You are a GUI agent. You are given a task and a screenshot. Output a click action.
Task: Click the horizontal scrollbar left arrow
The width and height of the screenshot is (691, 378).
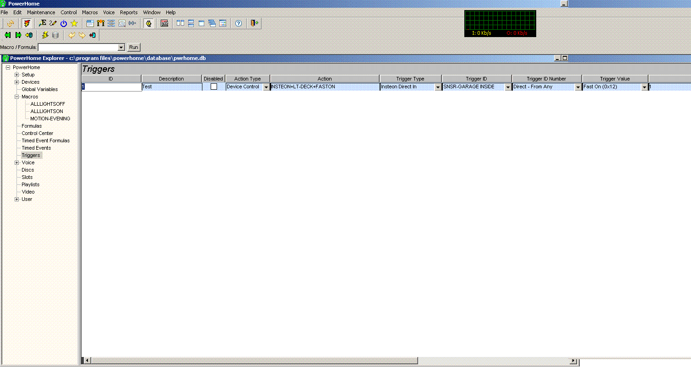[87, 361]
